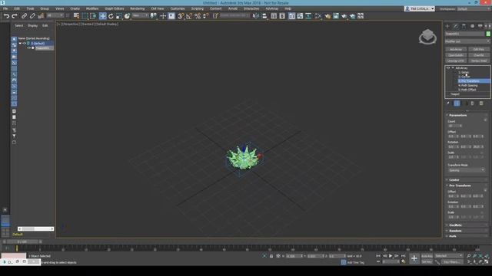Toggle the AdvArray modifier eye icon
Viewport: 492px width, 276px height.
tap(448, 68)
